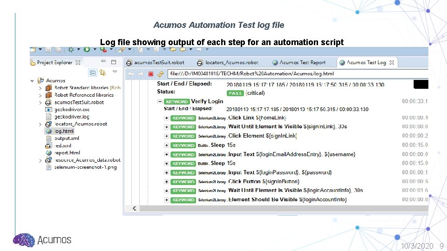Select the Project Explorer view tab
This screenshot has height=251, width=447.
[x=55, y=62]
